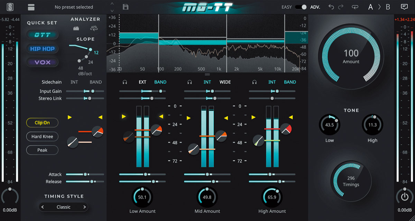Click the global Attack slider
Image resolution: width=415 pixels, height=221 pixels.
tap(85, 174)
